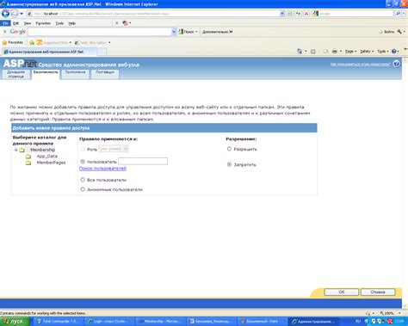408x326 pixels.
Task: Choose the Разрешить permission option
Action: 229,149
